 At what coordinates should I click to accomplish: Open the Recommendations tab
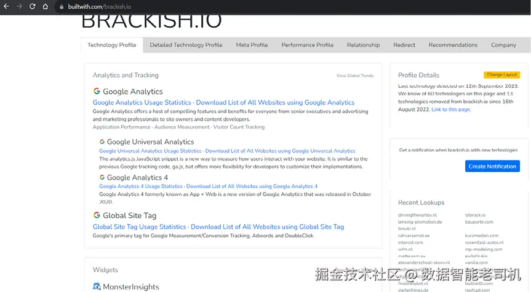[x=453, y=45]
